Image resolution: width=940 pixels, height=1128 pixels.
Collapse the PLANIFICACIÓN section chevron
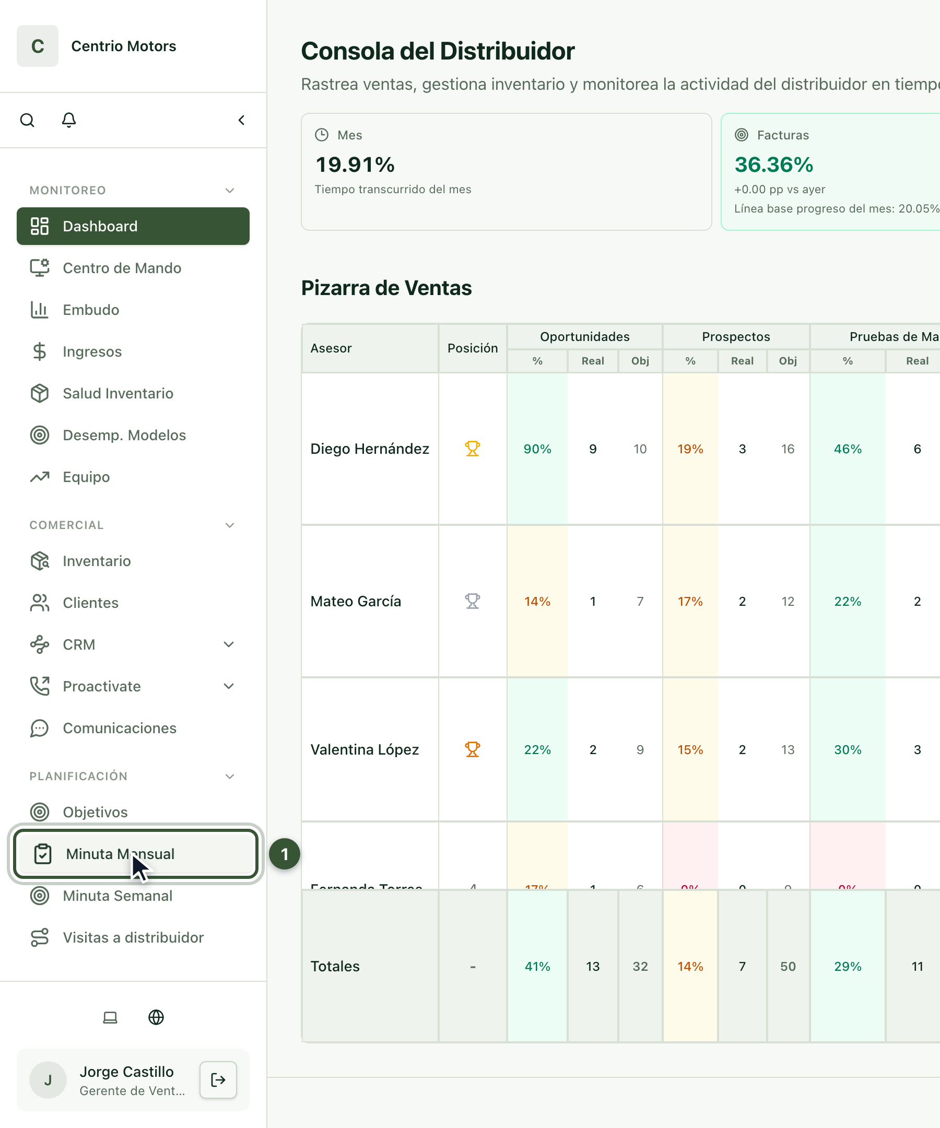(230, 776)
